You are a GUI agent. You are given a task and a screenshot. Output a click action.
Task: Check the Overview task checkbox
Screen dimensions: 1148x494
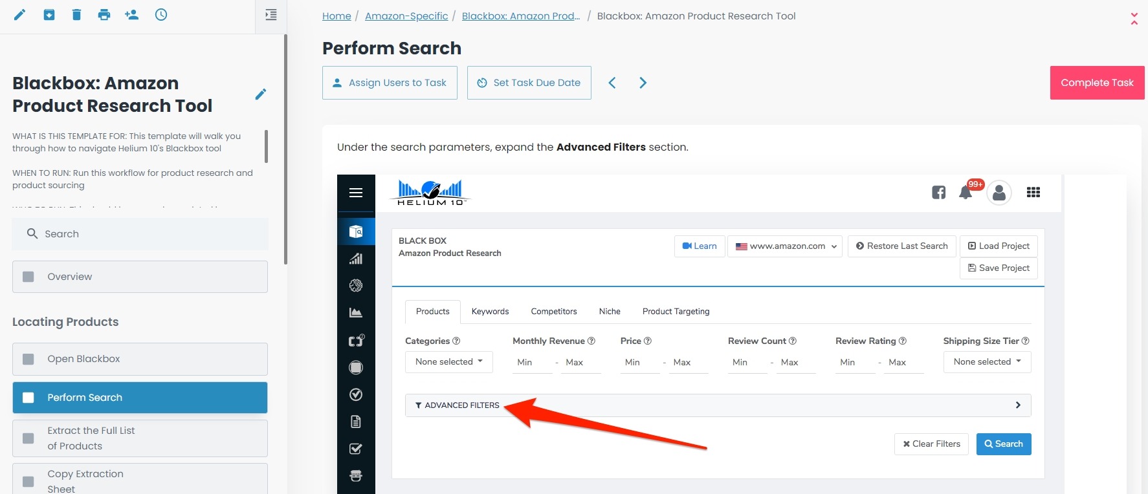[x=28, y=277]
